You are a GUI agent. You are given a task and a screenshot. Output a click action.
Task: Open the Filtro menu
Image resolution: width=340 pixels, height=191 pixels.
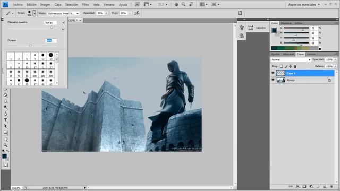[86, 5]
